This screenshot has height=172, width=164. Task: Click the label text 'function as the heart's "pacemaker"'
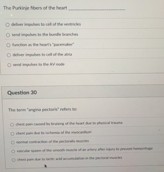(43, 45)
